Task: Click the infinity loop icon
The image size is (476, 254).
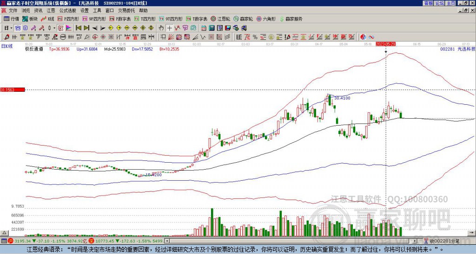Action: [x=371, y=37]
